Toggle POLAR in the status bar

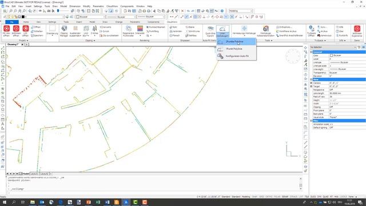[x=277, y=197]
